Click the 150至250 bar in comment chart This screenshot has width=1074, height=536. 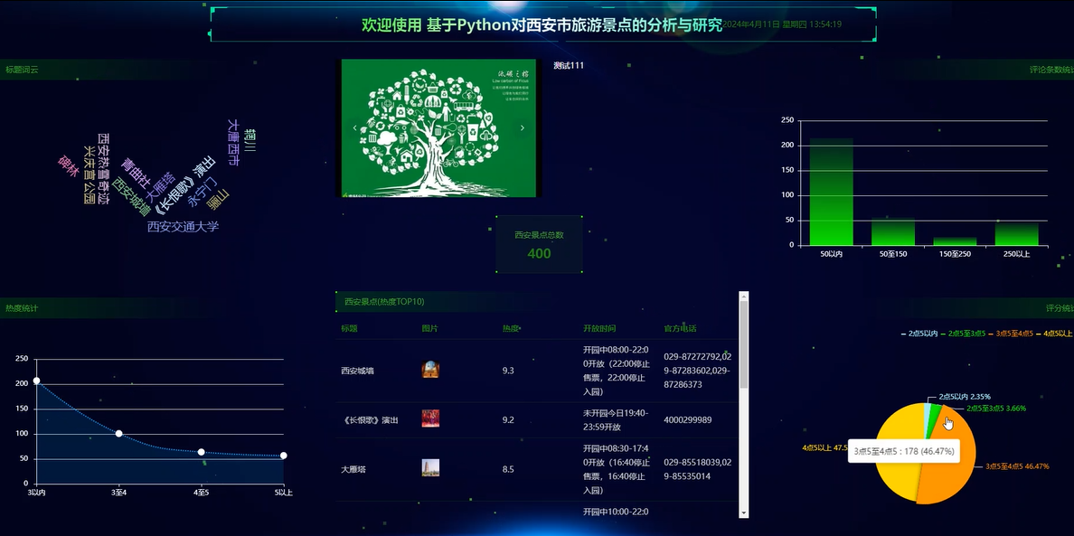coord(955,241)
